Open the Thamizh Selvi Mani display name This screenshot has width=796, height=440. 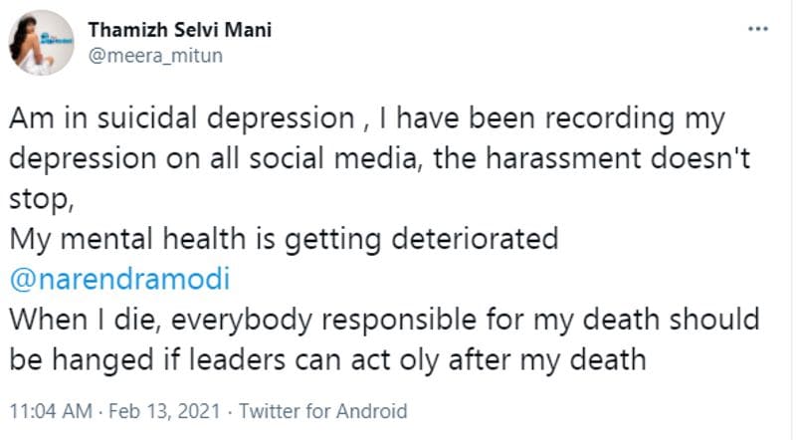click(x=180, y=30)
